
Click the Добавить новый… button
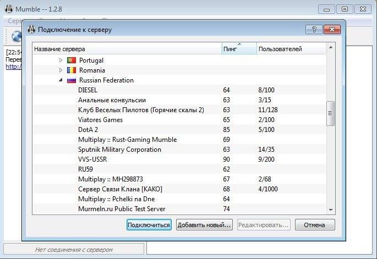(x=204, y=225)
